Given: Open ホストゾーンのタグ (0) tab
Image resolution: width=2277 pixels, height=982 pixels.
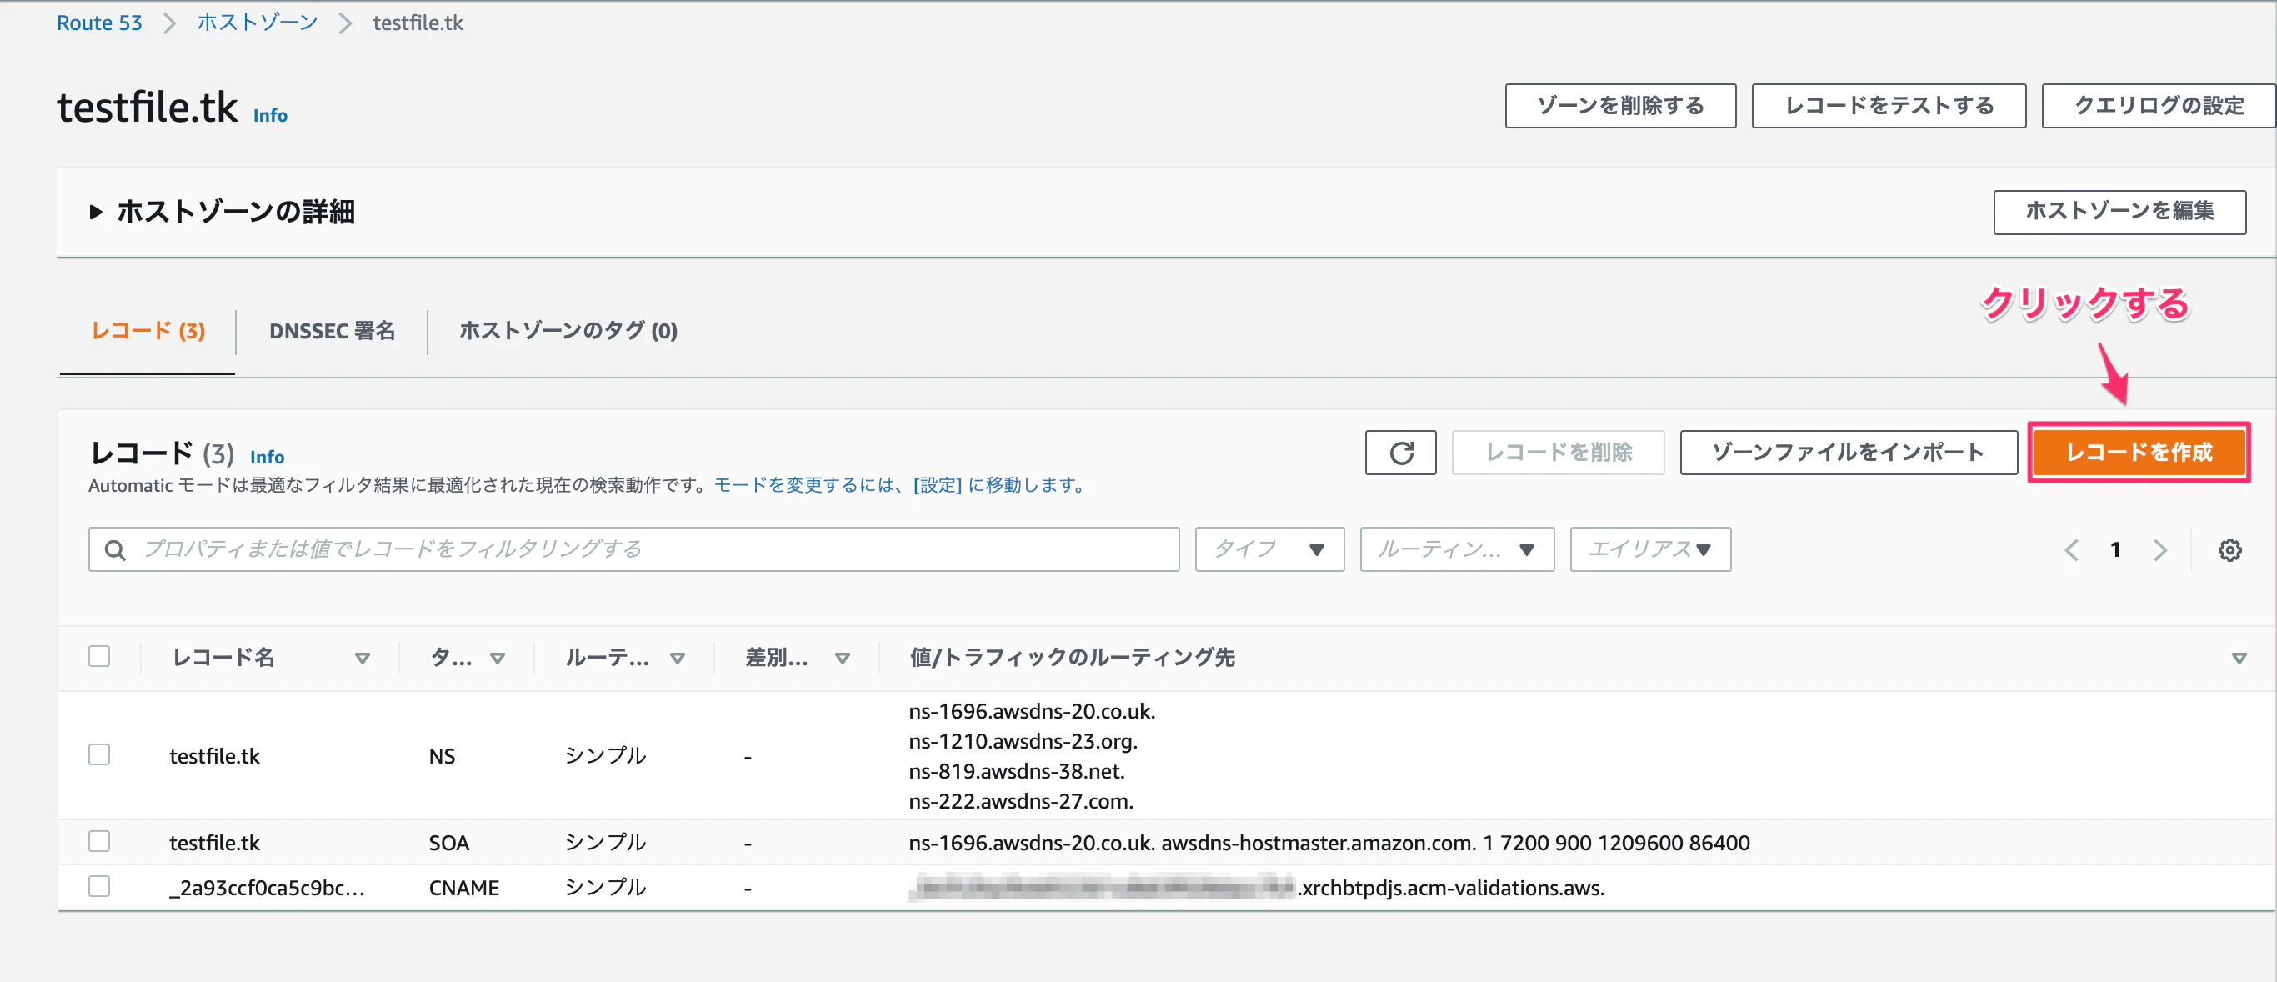Looking at the screenshot, I should [x=568, y=331].
